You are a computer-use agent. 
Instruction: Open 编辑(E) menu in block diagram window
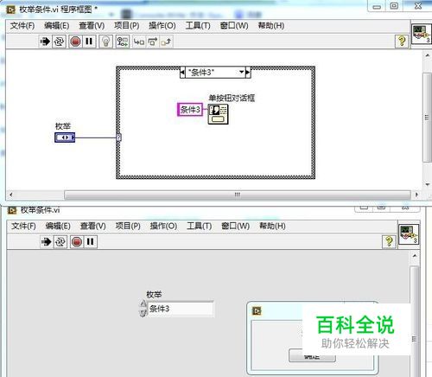point(56,26)
